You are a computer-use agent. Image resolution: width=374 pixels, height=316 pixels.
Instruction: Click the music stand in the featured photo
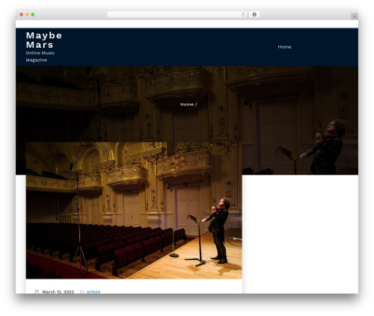[197, 239]
